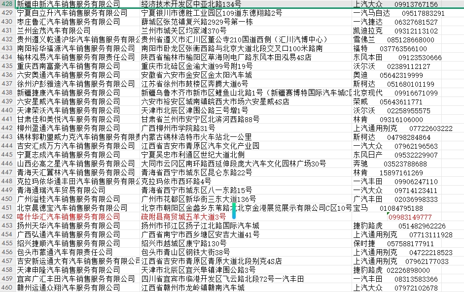Click cell 山西必高之星汽车销售服务有限公司
The height and width of the screenshot is (292, 464).
coord(76,164)
